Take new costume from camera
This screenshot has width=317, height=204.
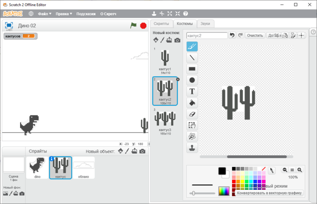pos(177,40)
